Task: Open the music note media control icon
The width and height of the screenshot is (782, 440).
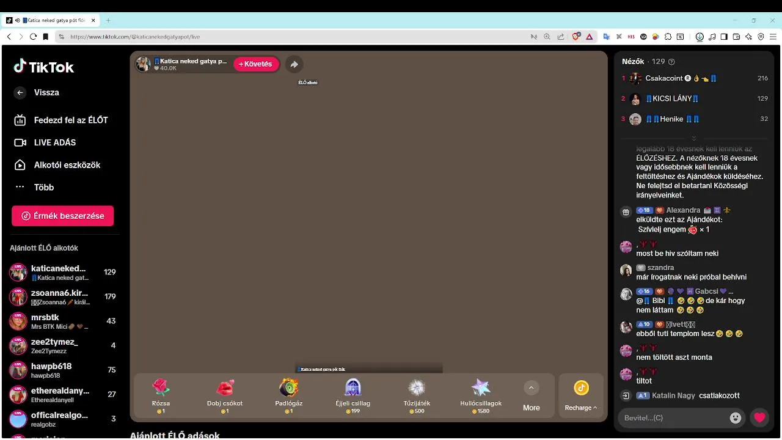Action: [x=712, y=37]
